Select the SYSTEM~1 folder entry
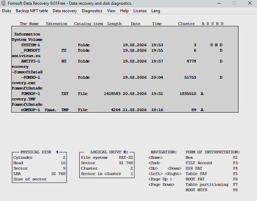This screenshot has height=201, width=257. pyautogui.click(x=125, y=45)
